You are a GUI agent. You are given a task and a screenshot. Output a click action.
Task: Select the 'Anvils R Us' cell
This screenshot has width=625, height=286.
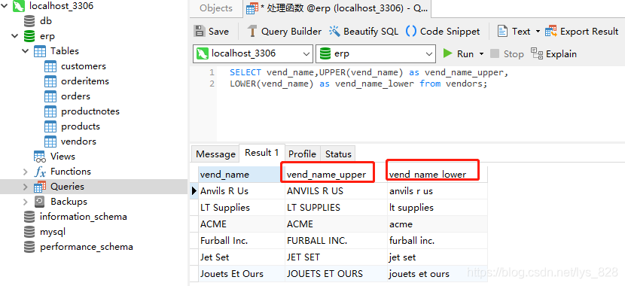242,191
